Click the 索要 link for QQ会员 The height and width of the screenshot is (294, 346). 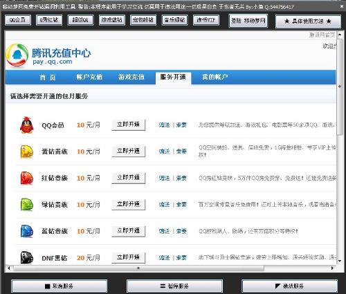181,125
